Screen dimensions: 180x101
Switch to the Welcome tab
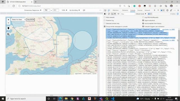click(116, 10)
